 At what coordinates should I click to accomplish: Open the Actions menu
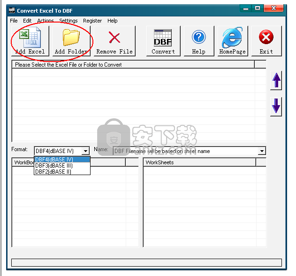tap(46, 21)
